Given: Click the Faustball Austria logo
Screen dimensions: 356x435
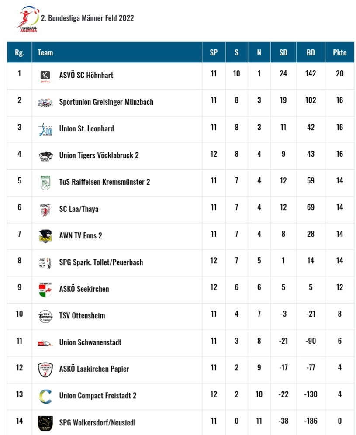Looking at the screenshot, I should click(x=28, y=19).
